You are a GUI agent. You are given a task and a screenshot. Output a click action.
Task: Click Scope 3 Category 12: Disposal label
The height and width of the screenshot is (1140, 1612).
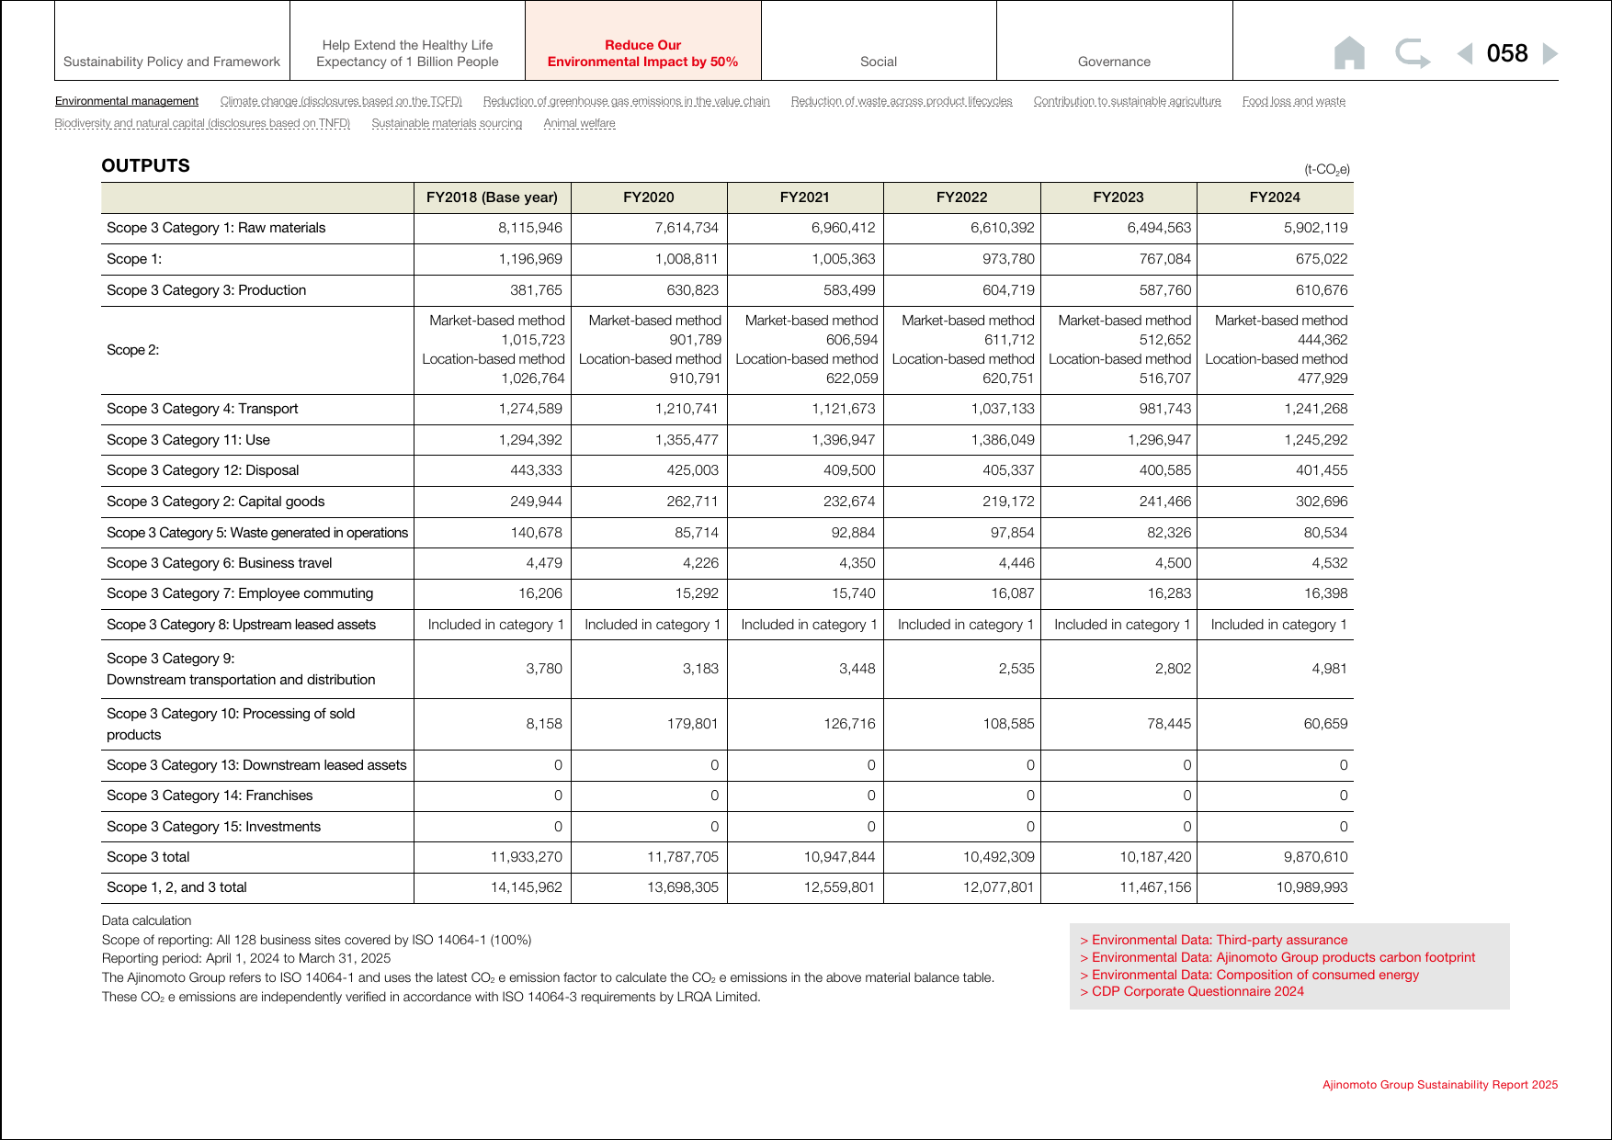202,470
